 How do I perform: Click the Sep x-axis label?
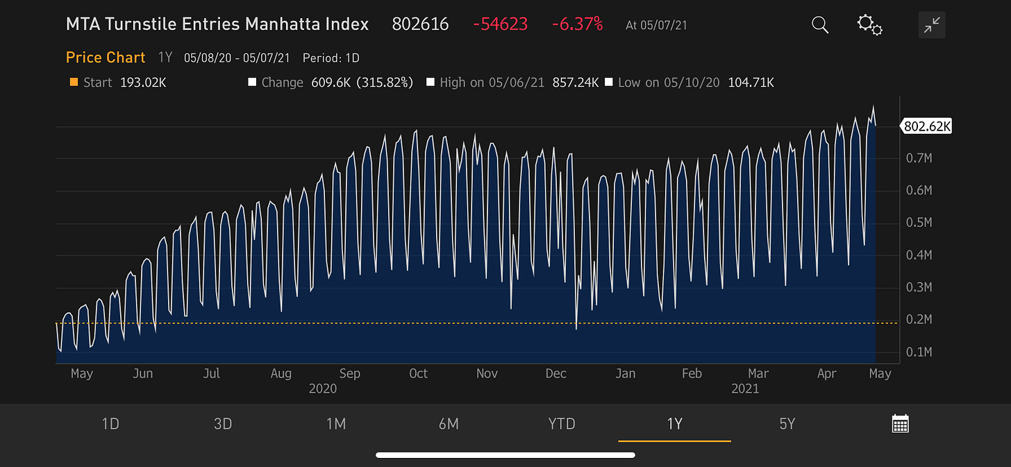(349, 373)
